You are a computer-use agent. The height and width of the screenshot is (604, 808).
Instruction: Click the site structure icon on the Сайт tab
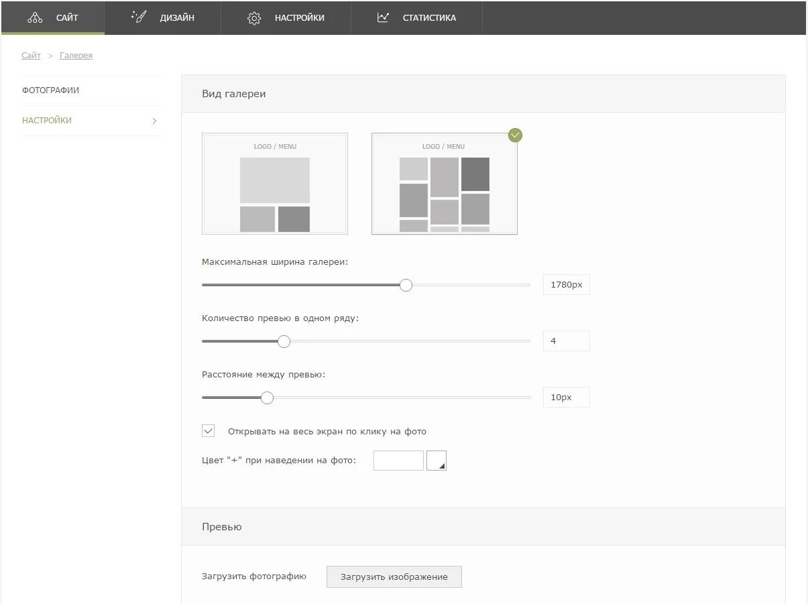click(x=35, y=18)
